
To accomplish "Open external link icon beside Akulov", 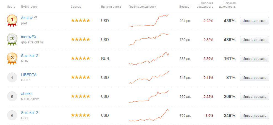I will click(x=35, y=18).
